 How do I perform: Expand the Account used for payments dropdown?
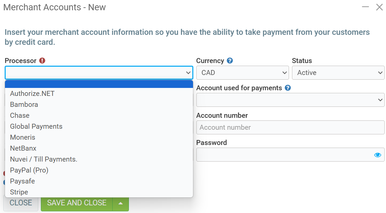tap(290, 100)
